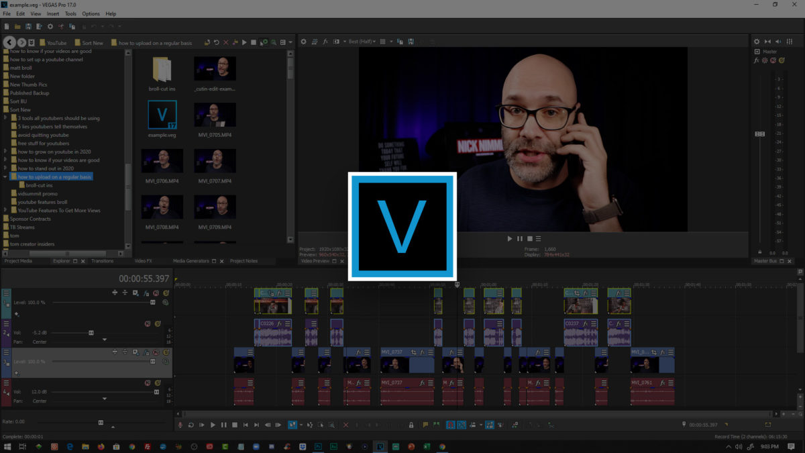The height and width of the screenshot is (453, 805).
Task: Toggle Enable Snapping magnet icon
Action: point(451,425)
